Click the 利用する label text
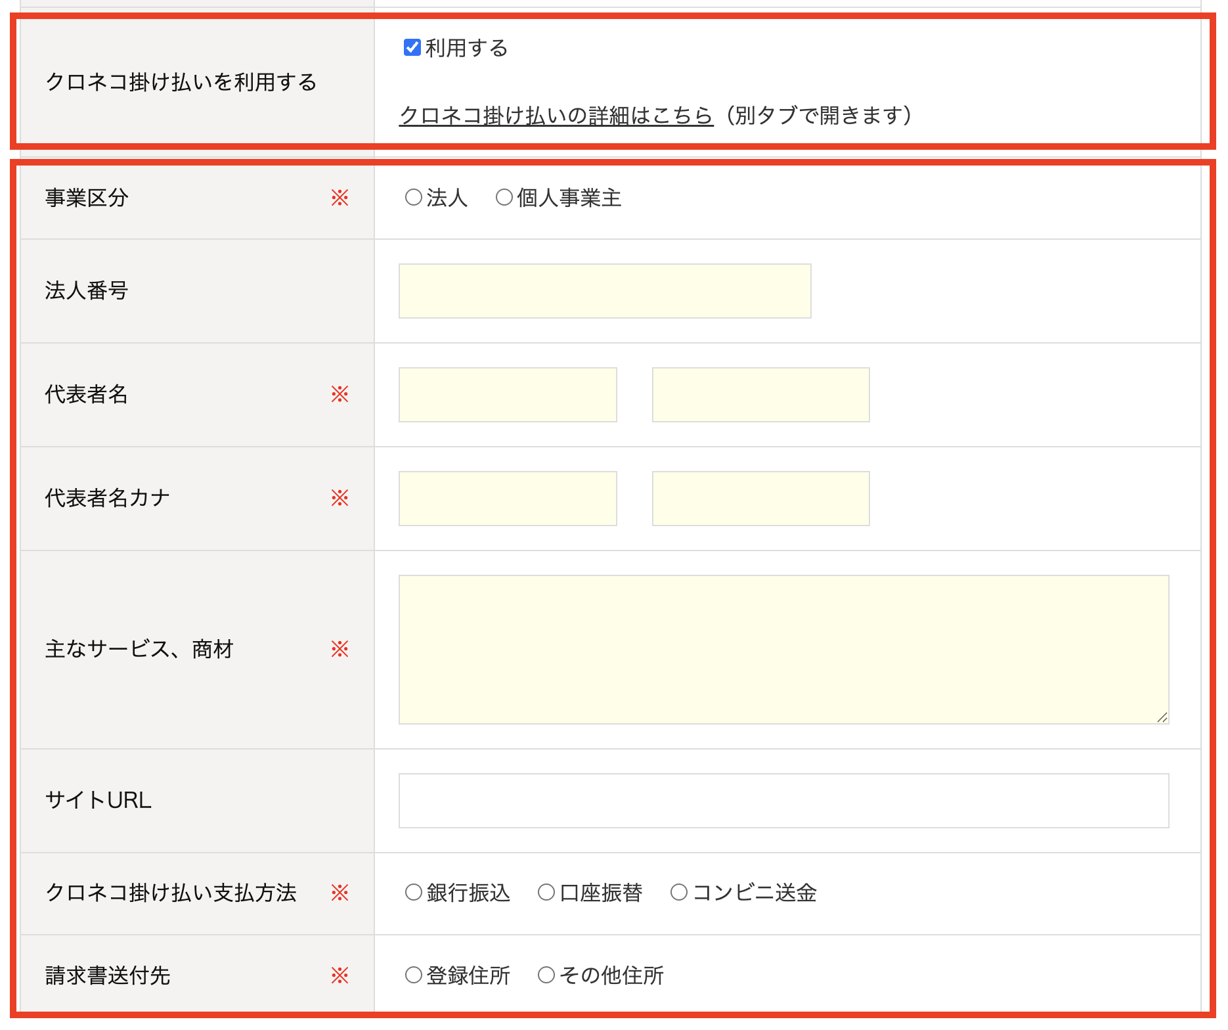The height and width of the screenshot is (1030, 1228). pyautogui.click(x=464, y=47)
